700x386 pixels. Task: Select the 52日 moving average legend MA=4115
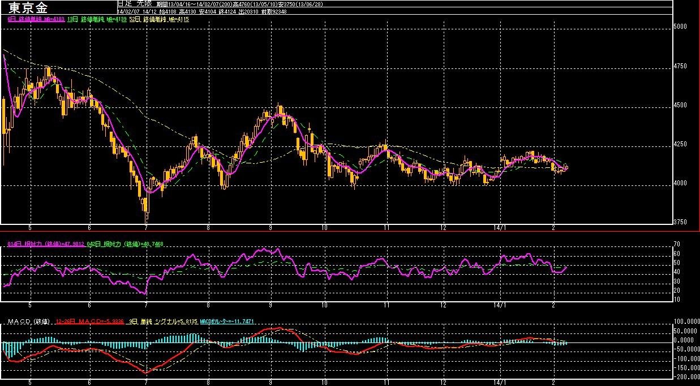click(x=158, y=19)
